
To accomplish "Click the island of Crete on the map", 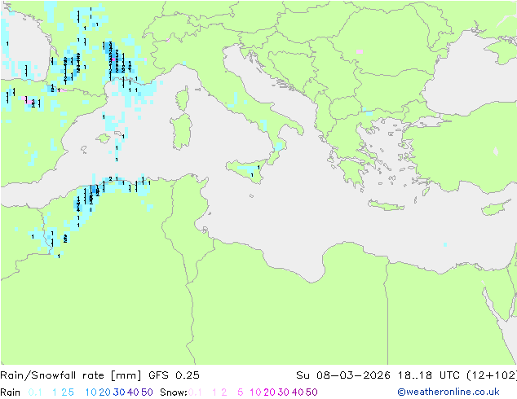I will 386,205.
